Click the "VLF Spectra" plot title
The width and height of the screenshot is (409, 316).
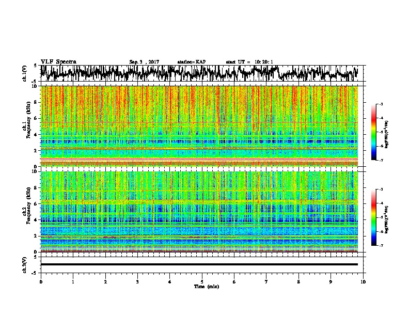tap(58, 62)
